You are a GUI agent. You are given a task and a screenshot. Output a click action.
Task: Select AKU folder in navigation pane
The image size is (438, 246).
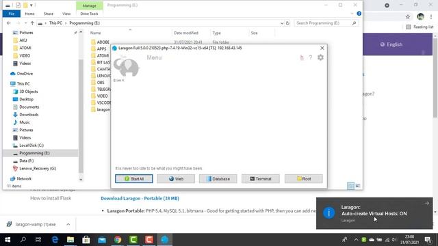23,40
